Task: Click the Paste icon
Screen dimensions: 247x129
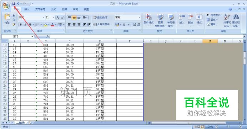Action: [7, 17]
